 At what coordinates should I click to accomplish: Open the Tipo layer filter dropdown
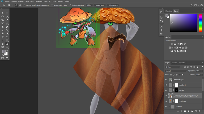pyautogui.click(x=172, y=67)
